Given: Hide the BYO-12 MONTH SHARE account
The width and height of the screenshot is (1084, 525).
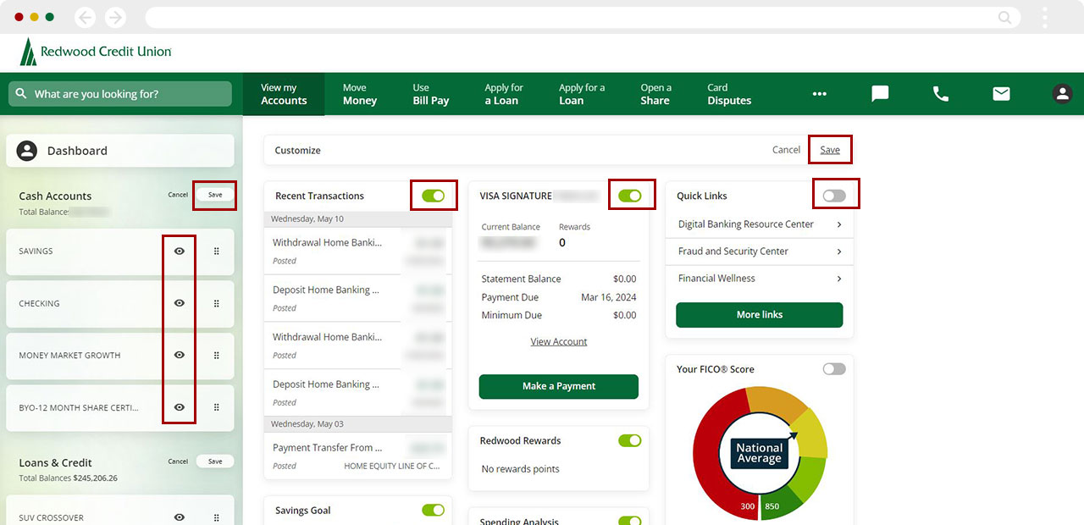Looking at the screenshot, I should pyautogui.click(x=180, y=407).
